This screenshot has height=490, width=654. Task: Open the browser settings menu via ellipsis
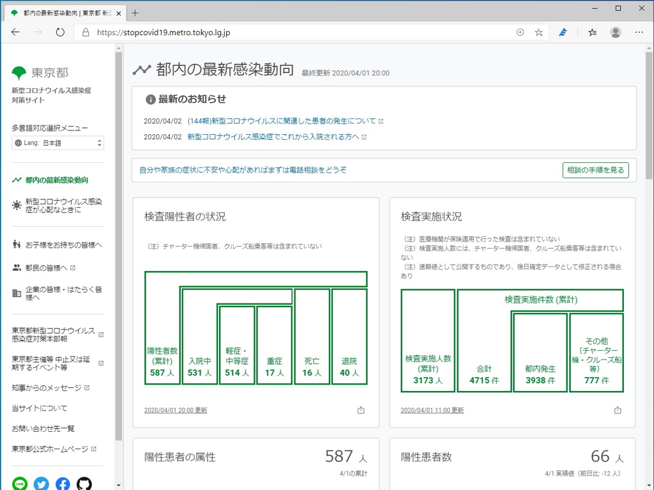coord(639,32)
